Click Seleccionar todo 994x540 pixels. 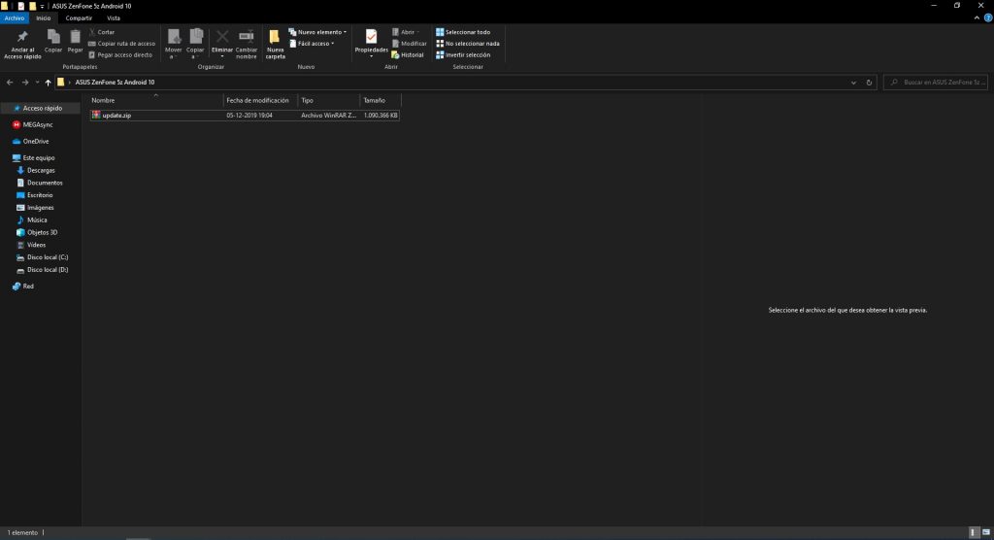[463, 32]
